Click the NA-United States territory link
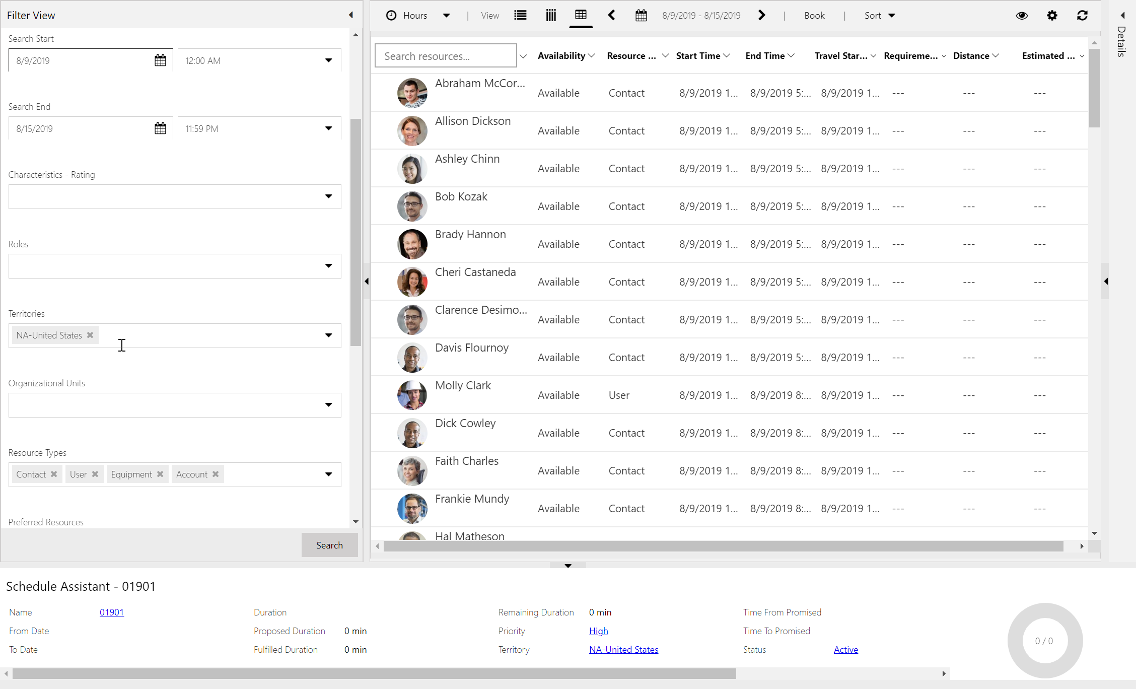Image resolution: width=1136 pixels, height=689 pixels. point(624,649)
